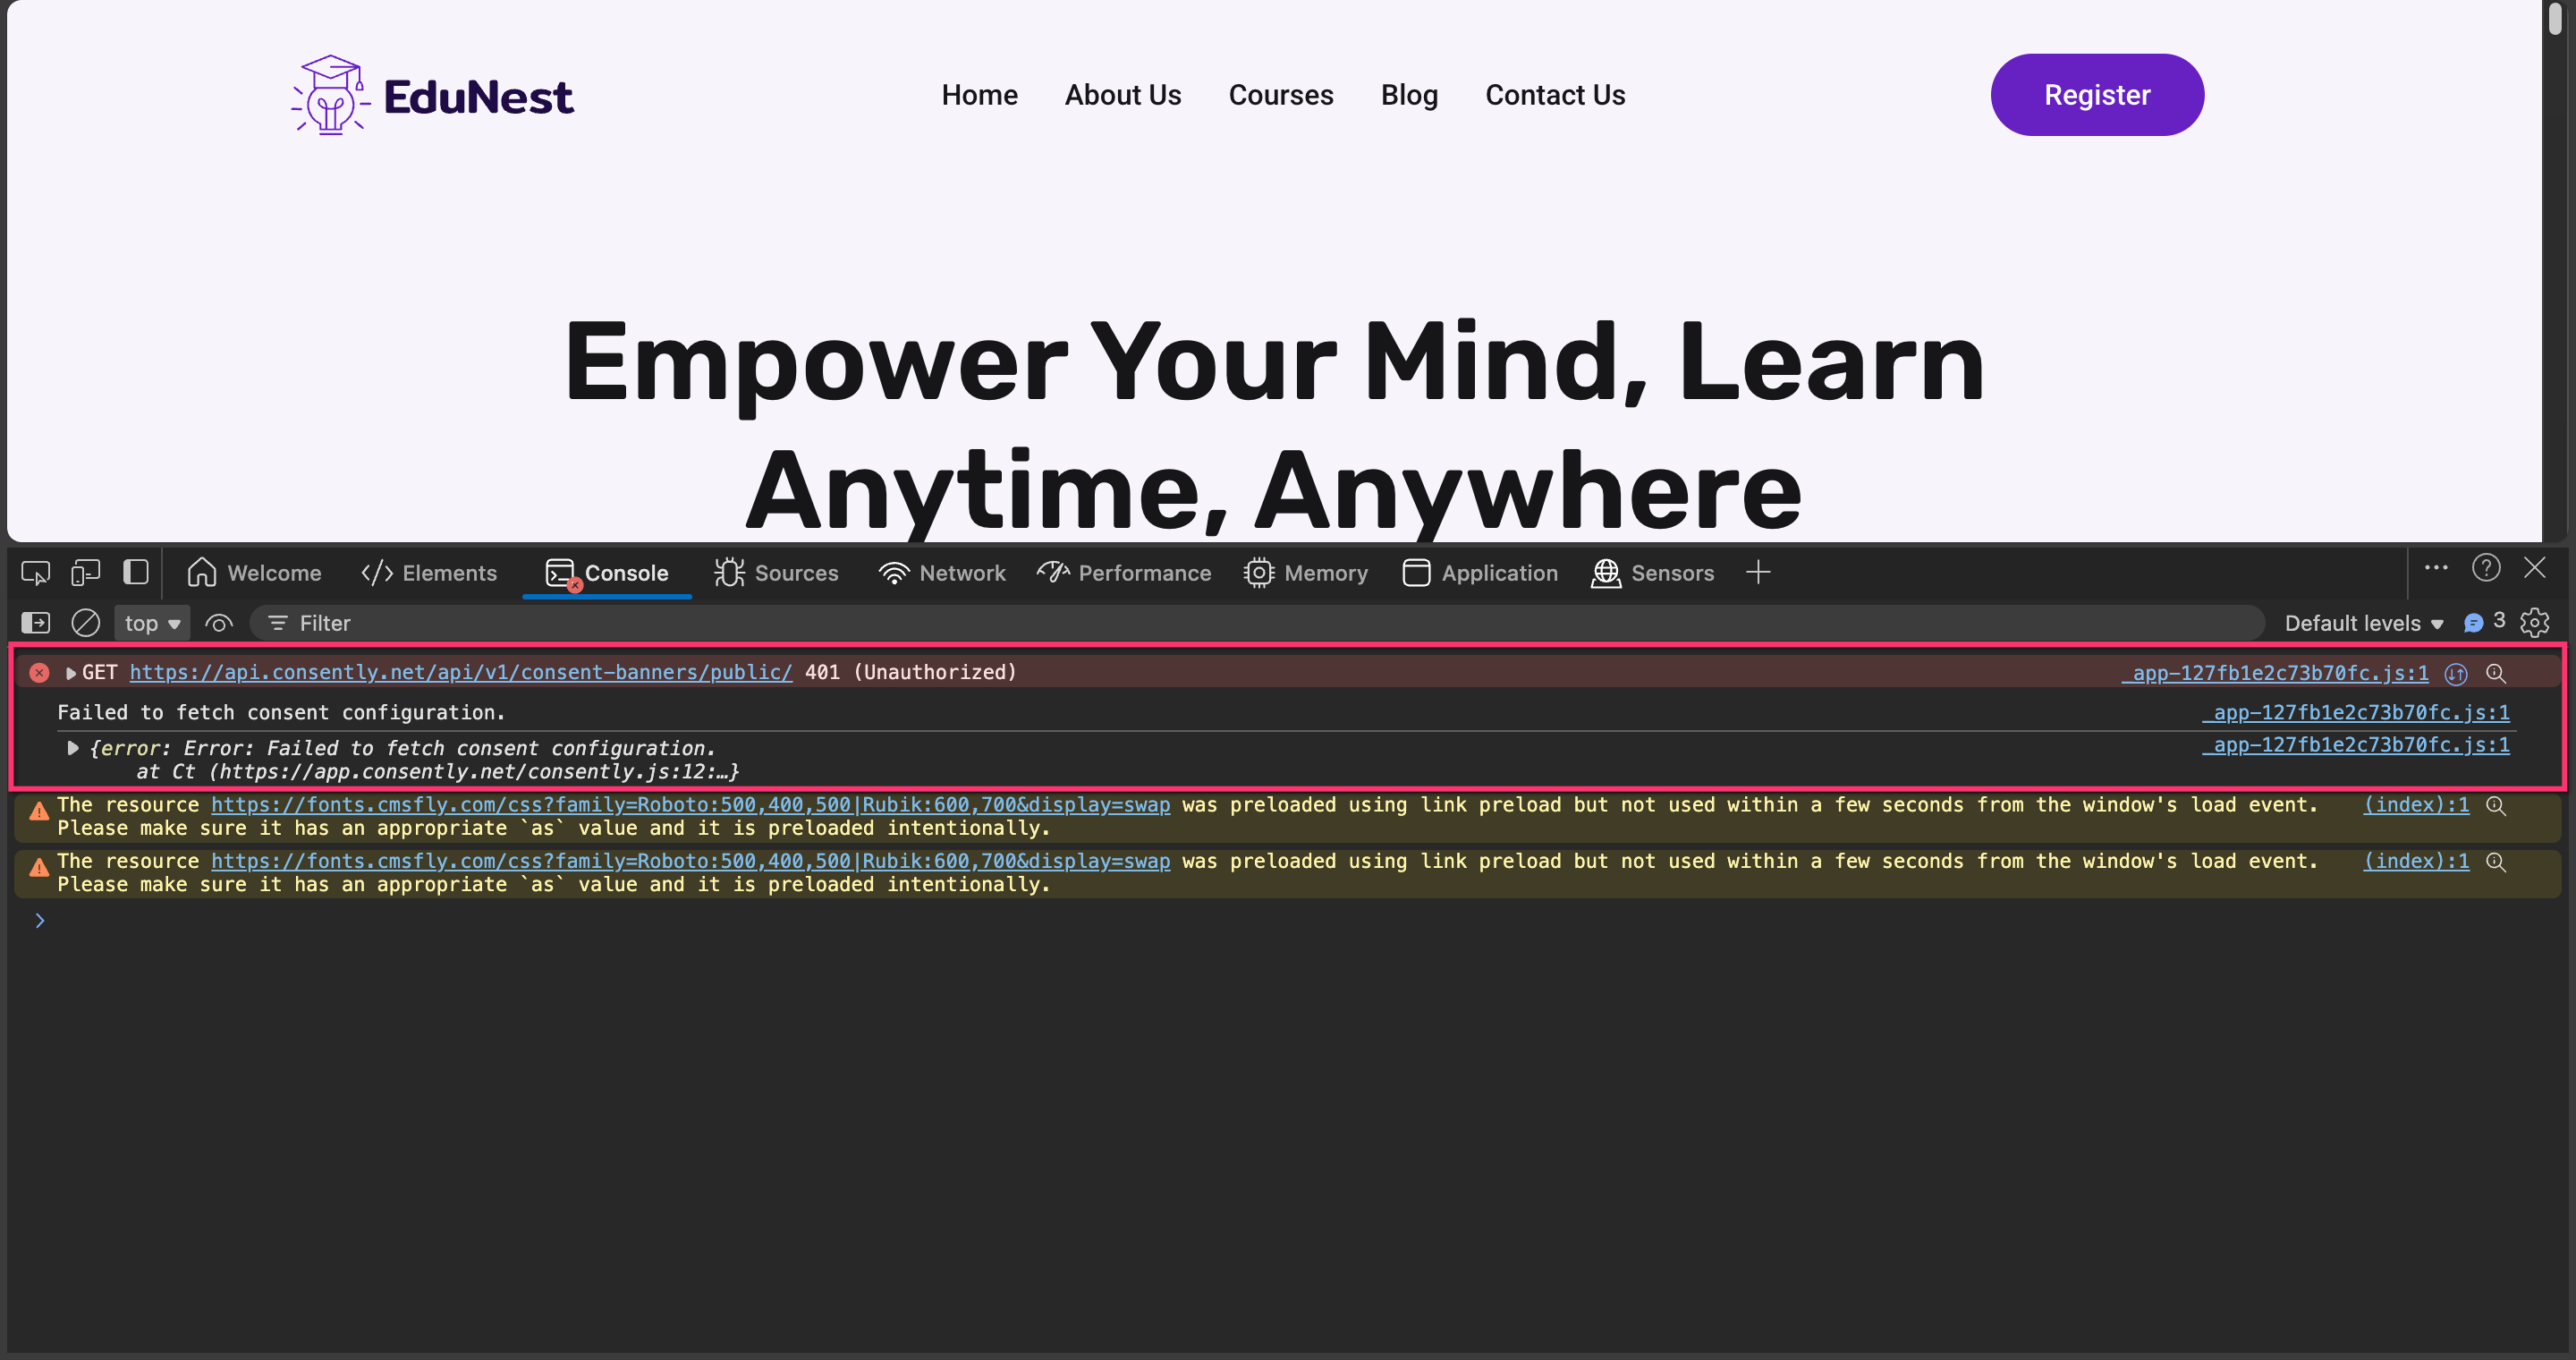
Task: Open DevTools settings gear
Action: [2537, 622]
